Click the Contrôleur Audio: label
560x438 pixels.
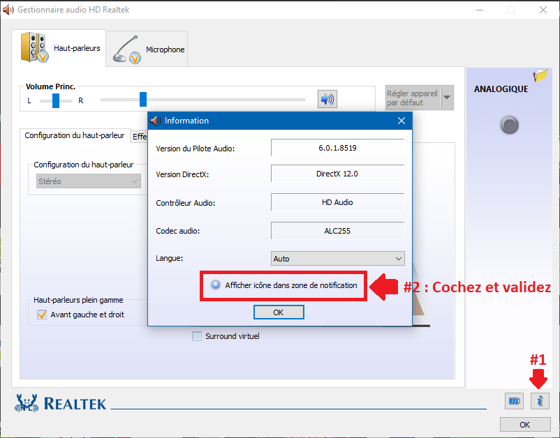tap(185, 203)
